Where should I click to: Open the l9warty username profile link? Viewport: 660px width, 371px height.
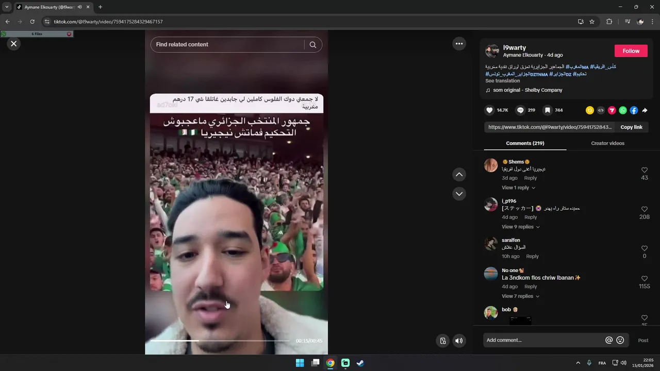point(515,48)
